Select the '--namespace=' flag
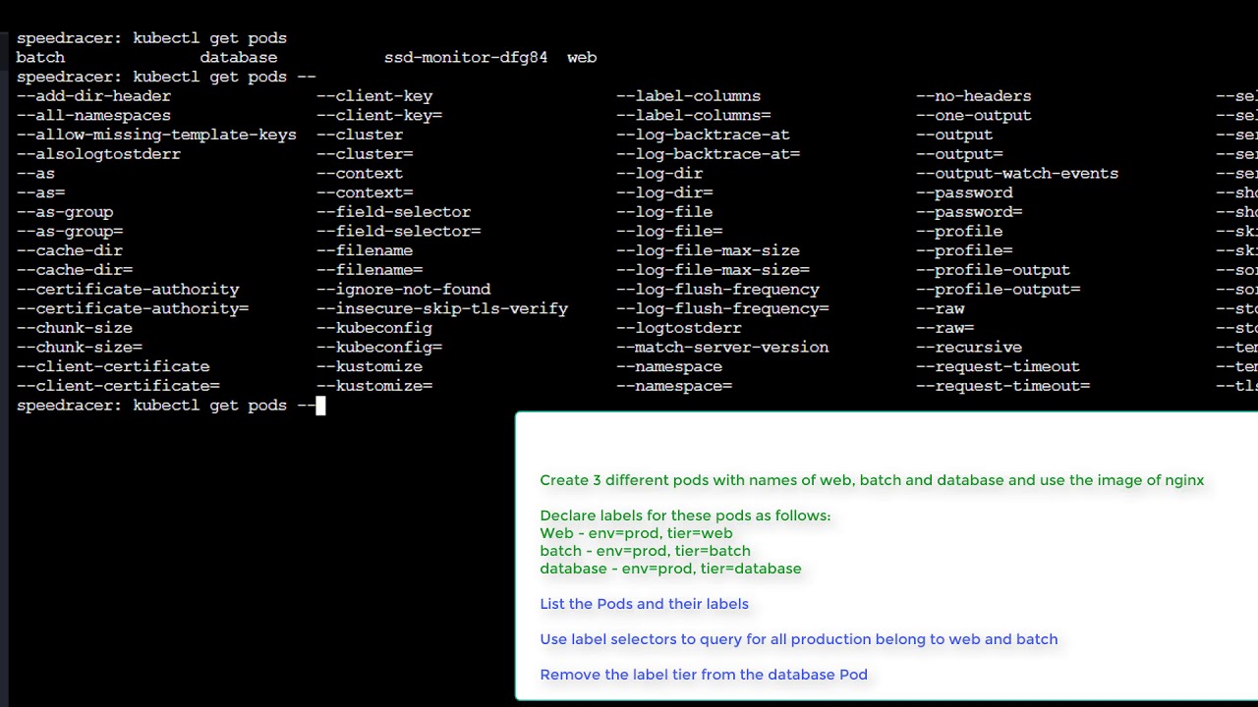1258x707 pixels. coord(674,386)
